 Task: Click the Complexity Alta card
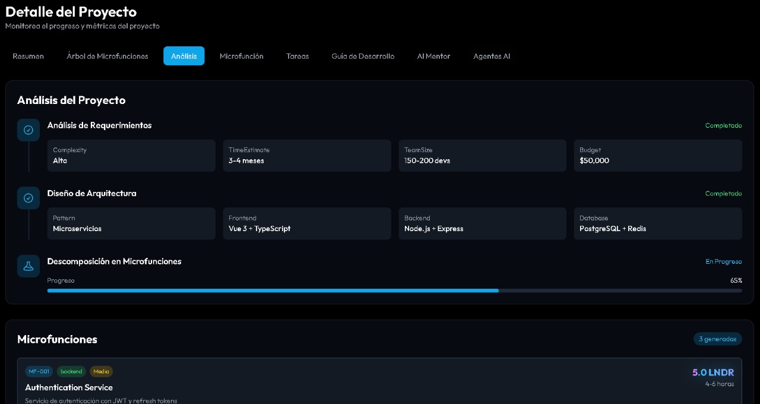(131, 156)
